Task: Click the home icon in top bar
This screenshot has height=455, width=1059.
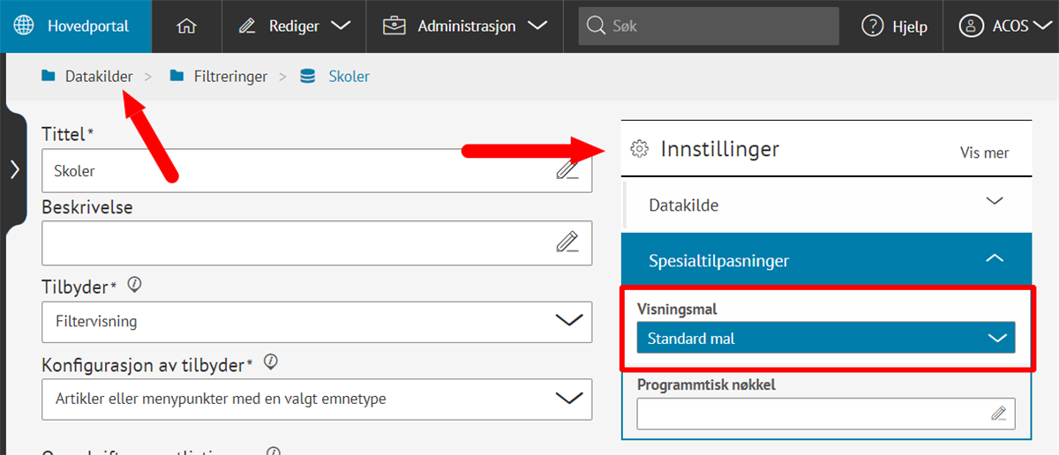Action: 186,26
